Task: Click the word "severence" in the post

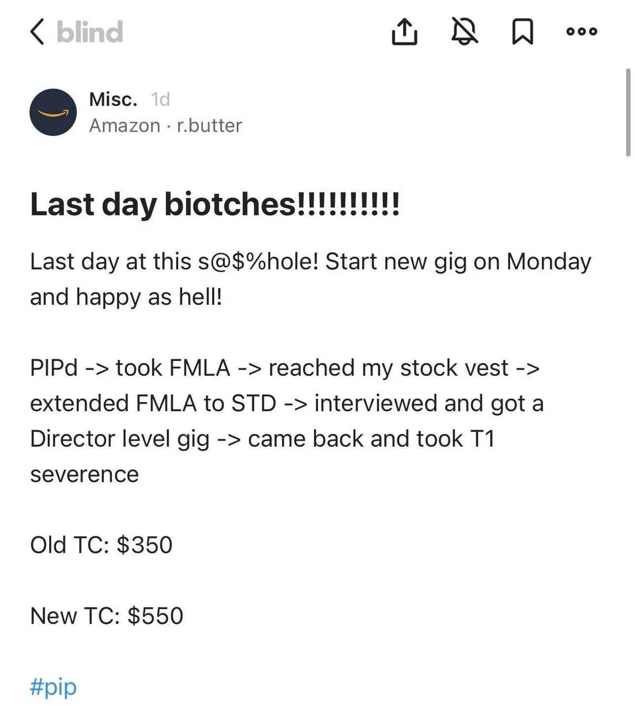Action: coord(85,474)
